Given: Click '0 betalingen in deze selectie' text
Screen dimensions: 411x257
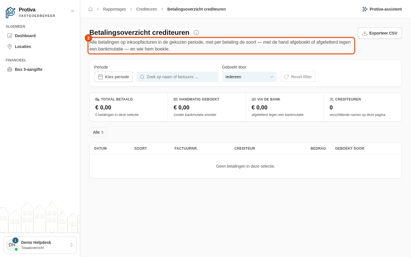Looking at the screenshot, I should coord(117,115).
